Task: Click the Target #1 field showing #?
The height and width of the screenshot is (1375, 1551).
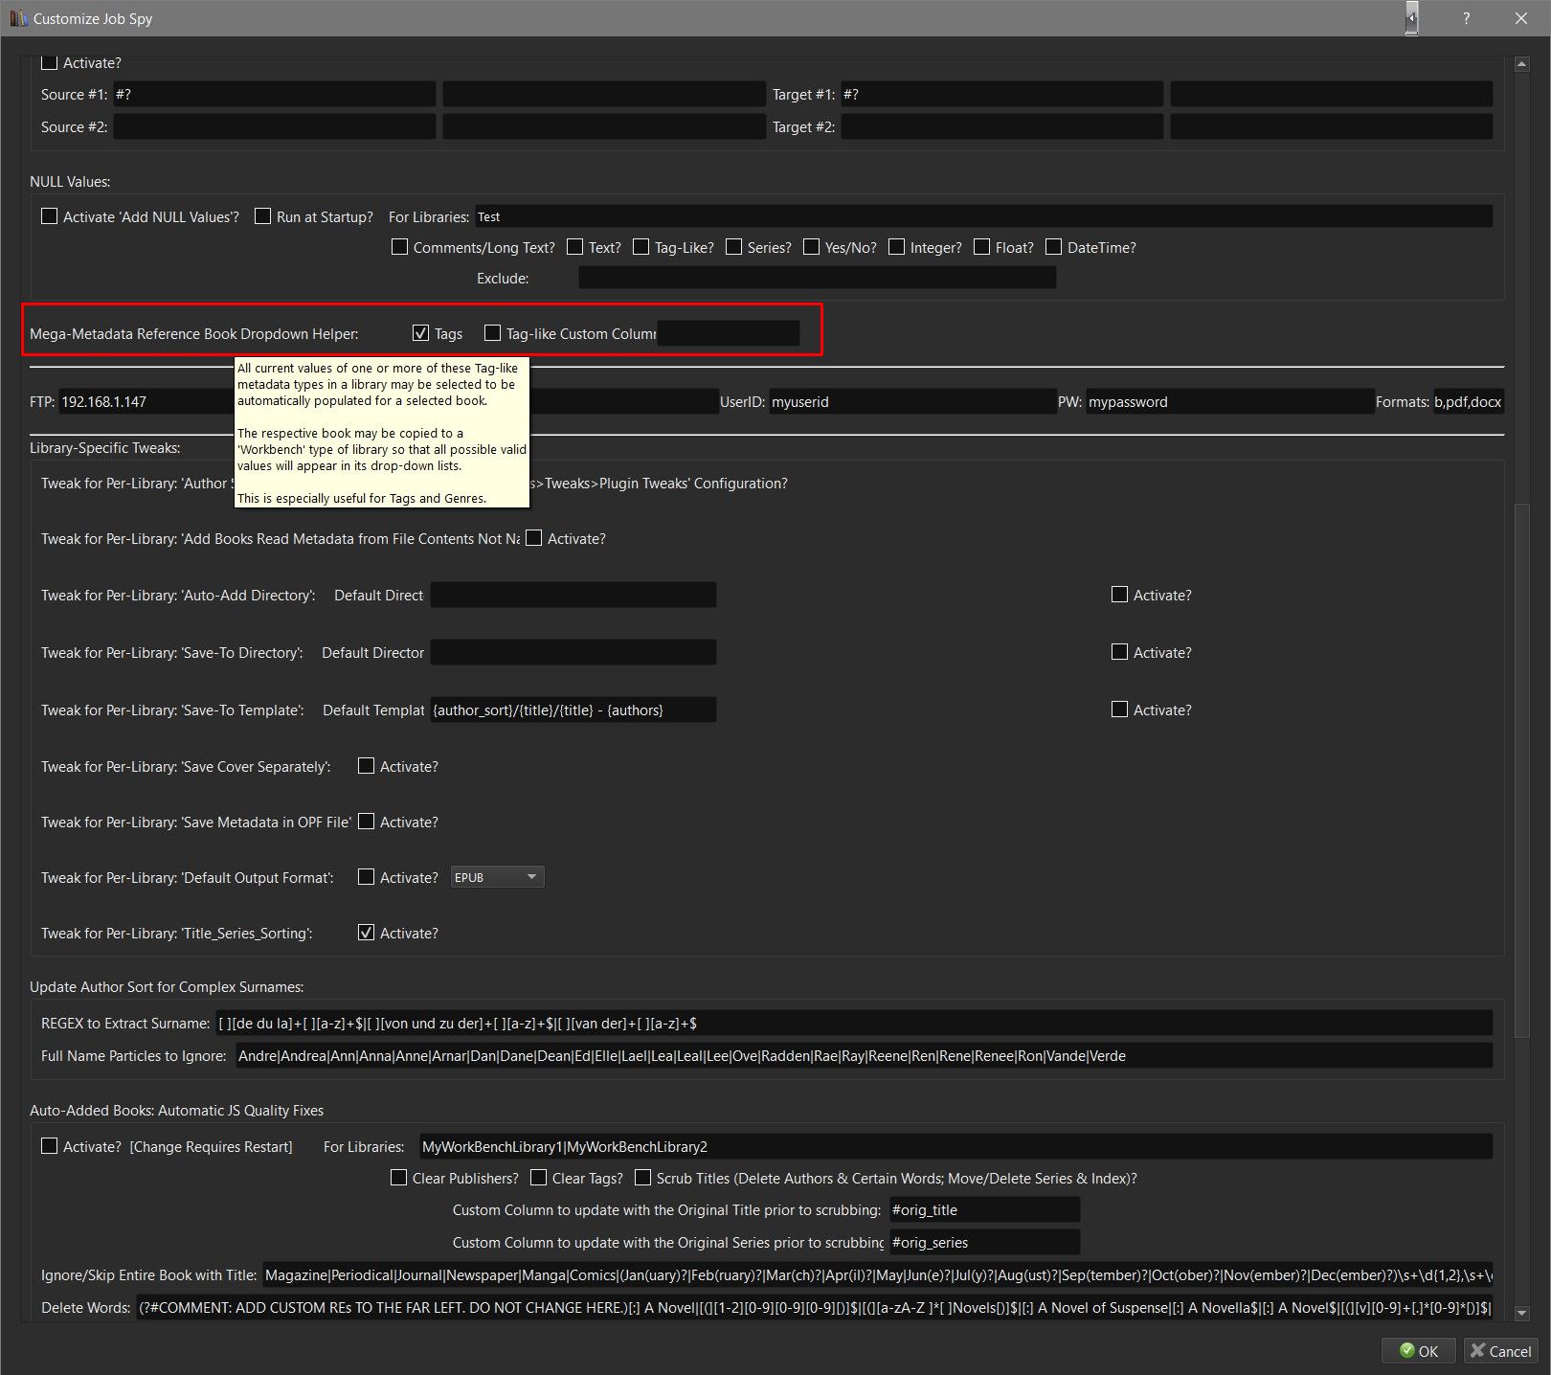Action: tap(1002, 94)
